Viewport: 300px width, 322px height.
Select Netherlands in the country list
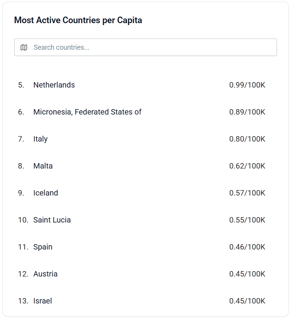click(x=54, y=85)
